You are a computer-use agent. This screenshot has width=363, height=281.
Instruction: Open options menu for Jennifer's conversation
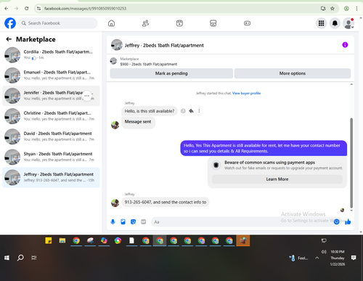tap(86, 96)
